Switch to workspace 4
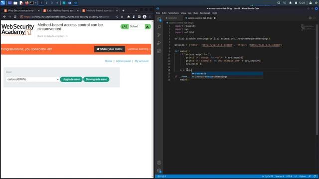Viewport: 319px width, 179px height. 57,3
